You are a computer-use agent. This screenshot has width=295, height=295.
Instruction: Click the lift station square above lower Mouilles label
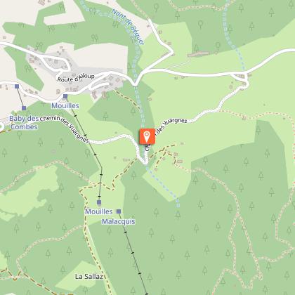coord(99,202)
